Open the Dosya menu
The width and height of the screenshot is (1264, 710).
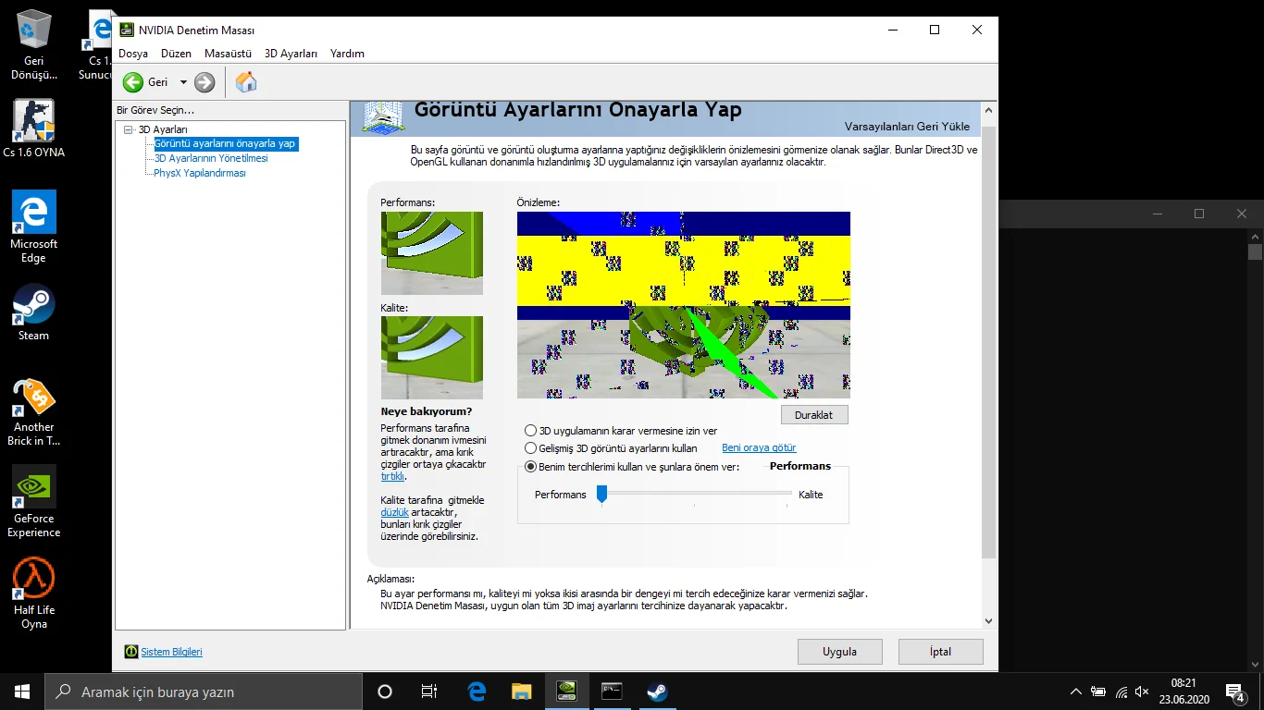(133, 54)
